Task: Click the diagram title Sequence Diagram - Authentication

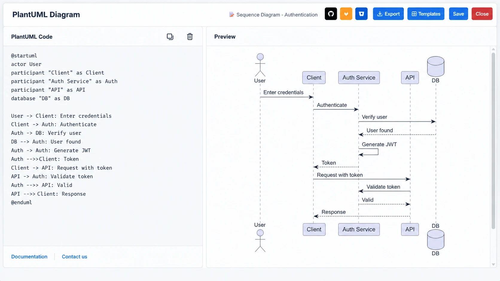Action: (277, 15)
